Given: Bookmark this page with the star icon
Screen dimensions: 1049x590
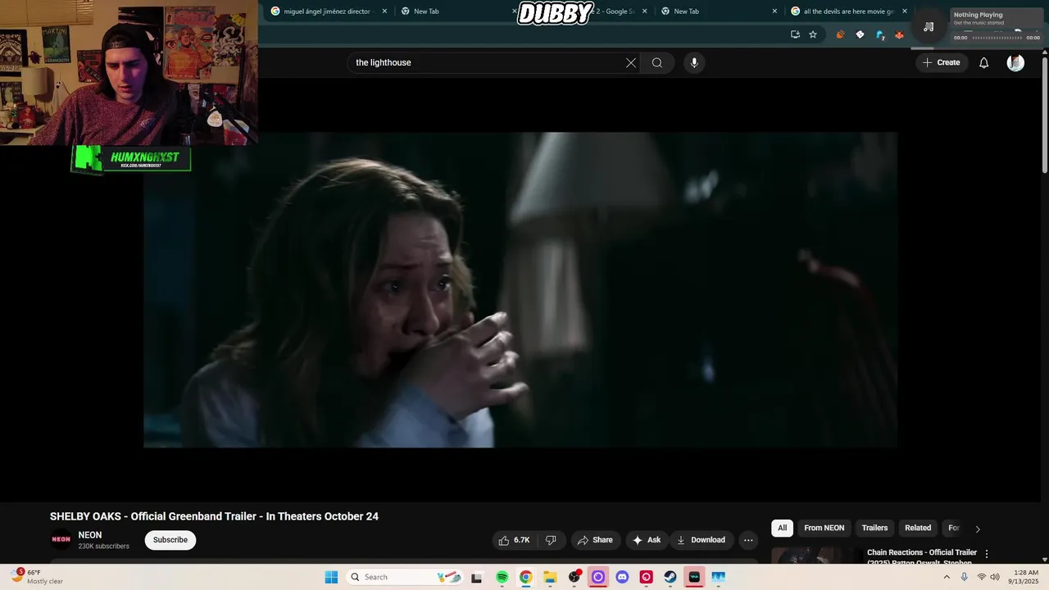Looking at the screenshot, I should point(813,34).
